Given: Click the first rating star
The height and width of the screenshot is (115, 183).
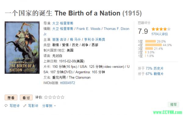Looking at the screenshot, I should 46,97.
